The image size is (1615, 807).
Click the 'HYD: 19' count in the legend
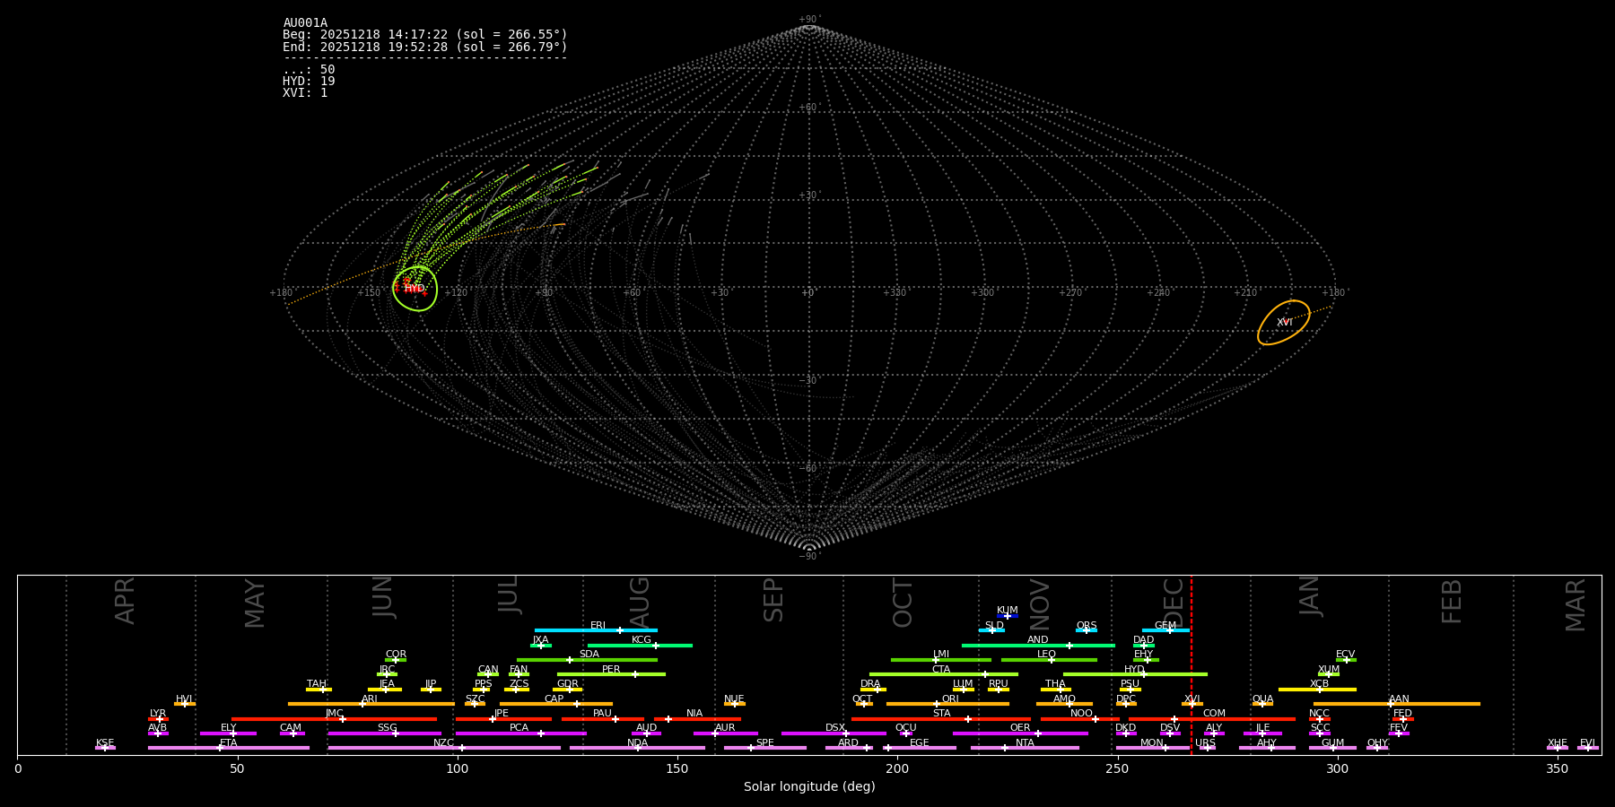[x=309, y=82]
